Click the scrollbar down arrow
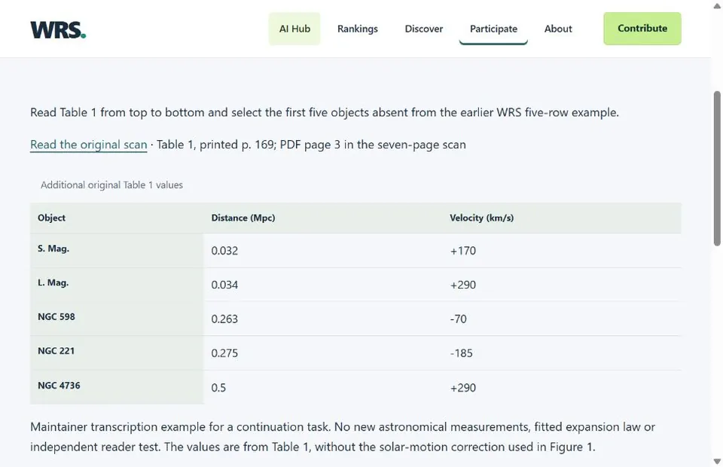 [x=717, y=462]
